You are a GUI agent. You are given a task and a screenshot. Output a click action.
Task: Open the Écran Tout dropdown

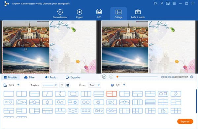pos(95,85)
